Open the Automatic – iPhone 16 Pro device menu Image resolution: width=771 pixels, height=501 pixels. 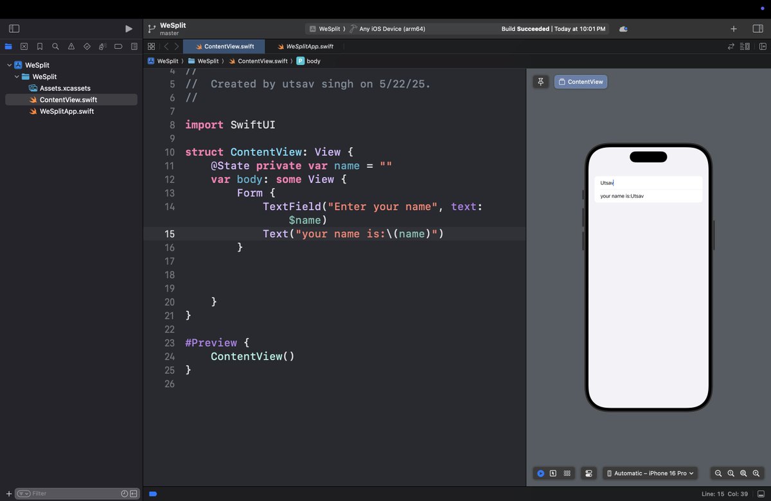point(650,473)
